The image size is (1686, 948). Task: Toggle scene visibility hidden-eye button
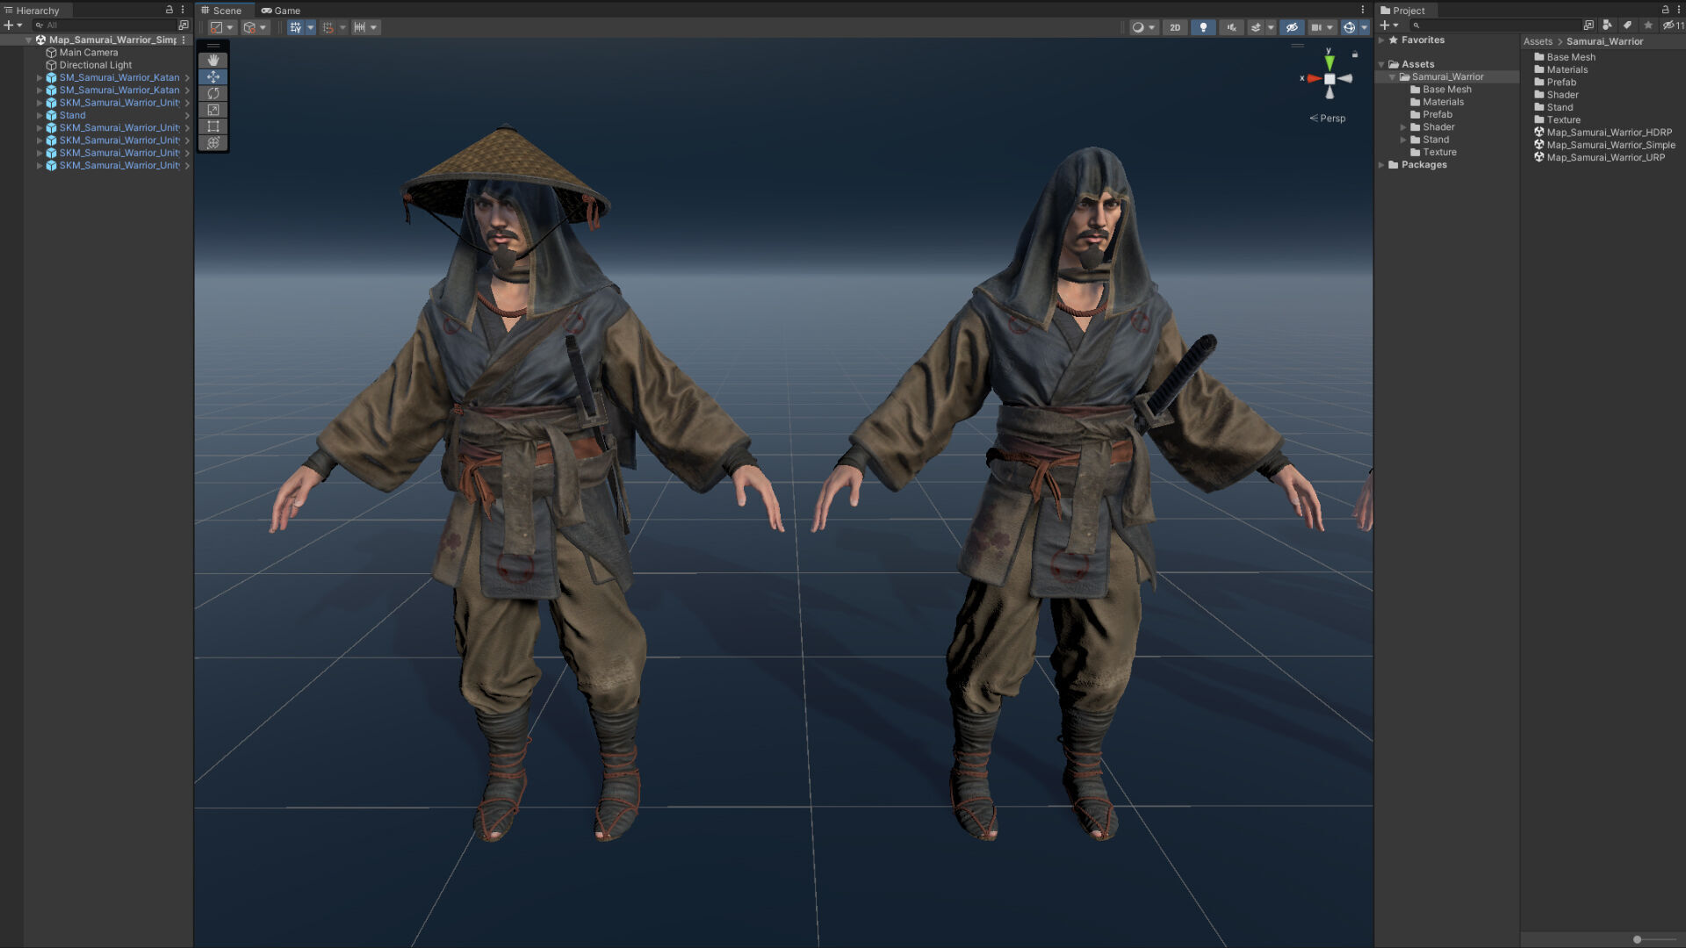point(1292,27)
